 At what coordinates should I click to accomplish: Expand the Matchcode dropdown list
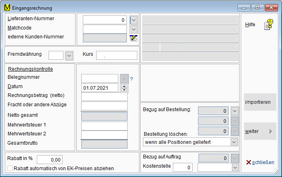point(134,29)
